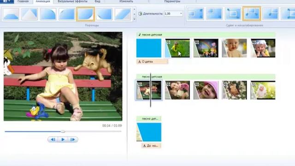Screen dimensions: 295x166
Task: Select the child in white hat clip
Action: coord(263,48)
